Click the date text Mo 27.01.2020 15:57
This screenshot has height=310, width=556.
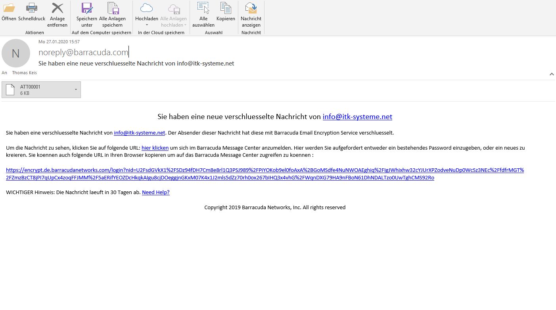tap(59, 42)
